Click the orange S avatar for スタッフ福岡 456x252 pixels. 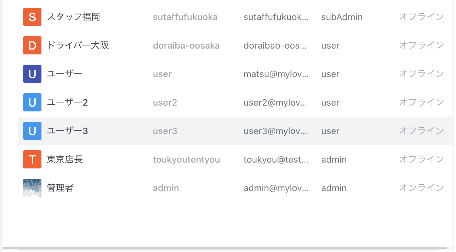pos(32,17)
